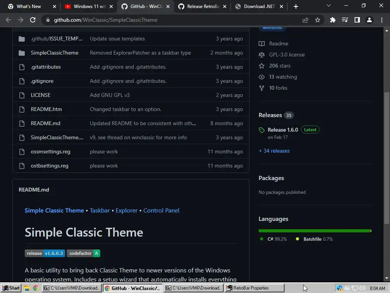
Task: Click the browser back arrow
Action: pyautogui.click(x=8, y=20)
